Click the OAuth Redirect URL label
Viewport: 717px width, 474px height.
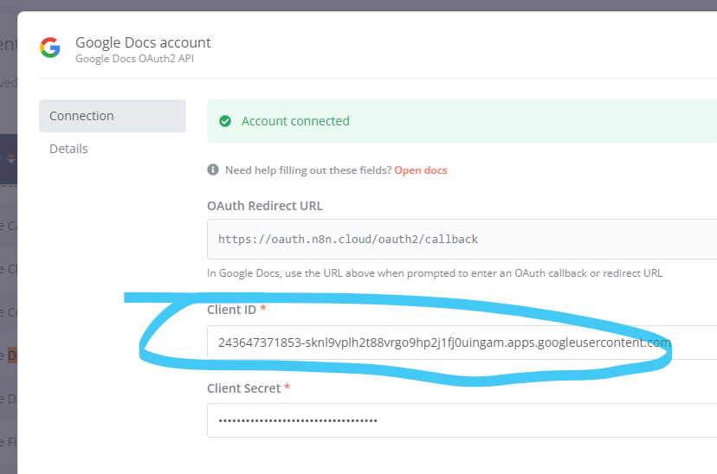point(265,206)
